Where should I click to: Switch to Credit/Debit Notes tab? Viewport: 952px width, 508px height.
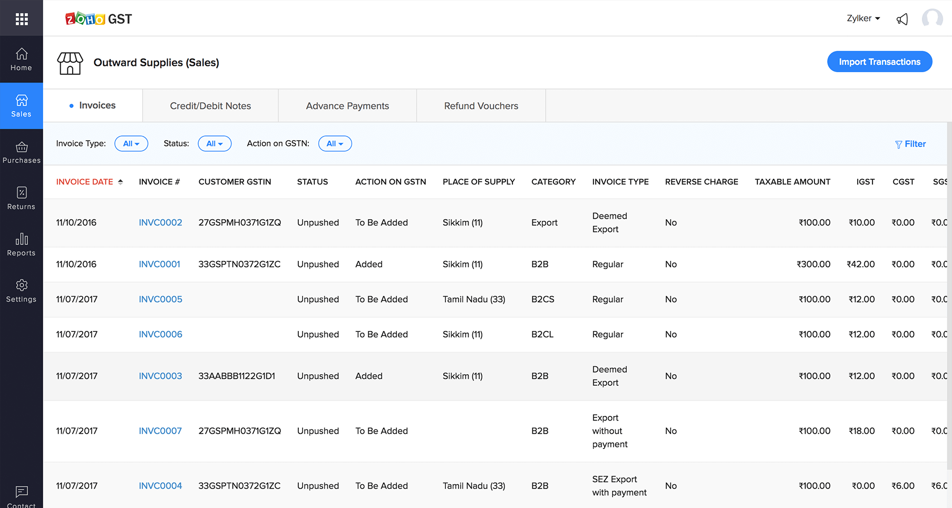(210, 106)
